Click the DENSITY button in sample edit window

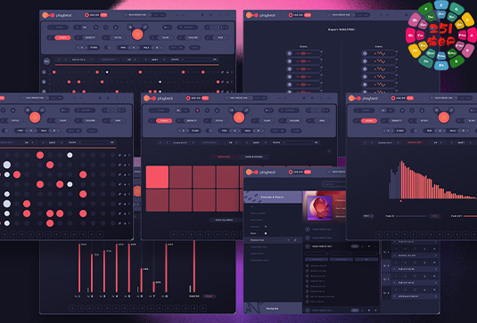(x=397, y=121)
